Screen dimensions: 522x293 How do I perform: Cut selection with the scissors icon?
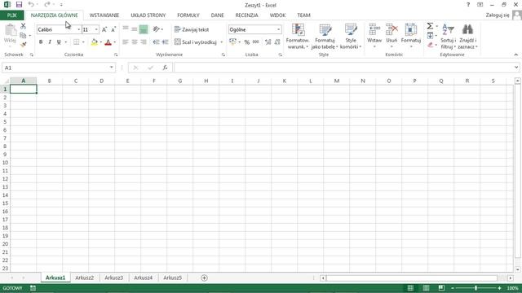[x=23, y=26]
